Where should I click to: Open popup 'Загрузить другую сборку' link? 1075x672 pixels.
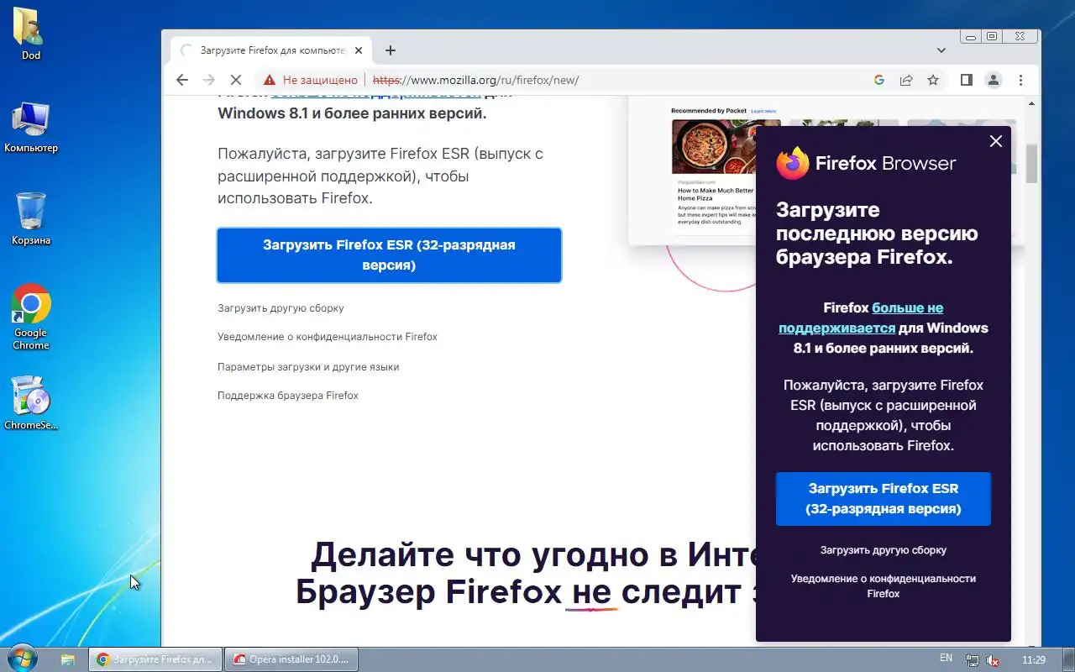884,550
